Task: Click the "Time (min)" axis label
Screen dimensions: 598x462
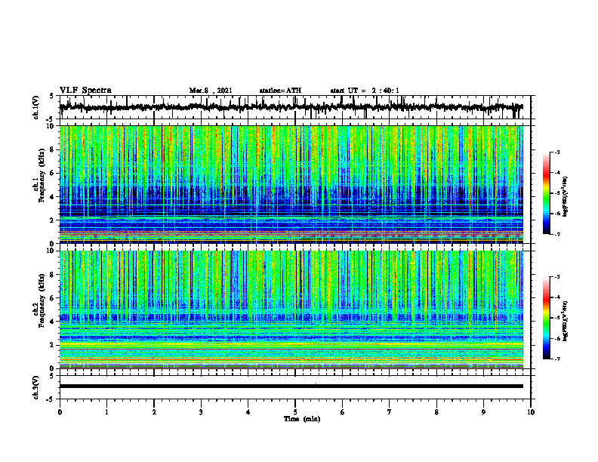Action: pos(302,419)
